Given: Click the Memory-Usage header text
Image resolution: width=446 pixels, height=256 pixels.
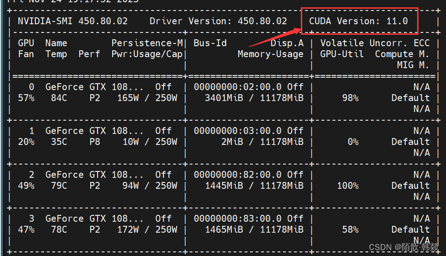Looking at the screenshot, I should (271, 54).
